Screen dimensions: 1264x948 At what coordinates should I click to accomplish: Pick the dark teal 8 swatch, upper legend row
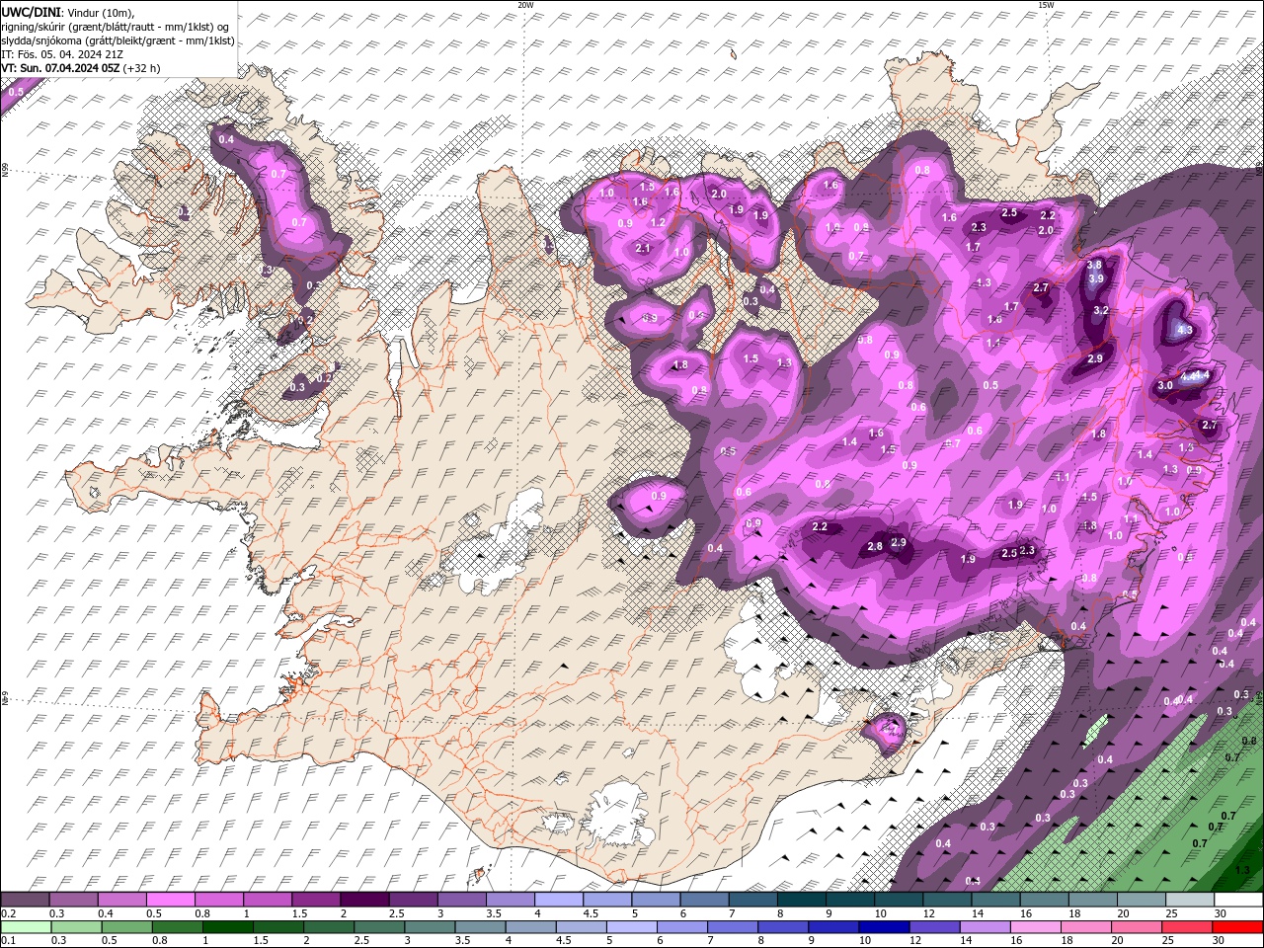pyautogui.click(x=801, y=900)
